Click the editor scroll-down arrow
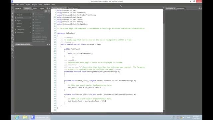 [x=164, y=111]
